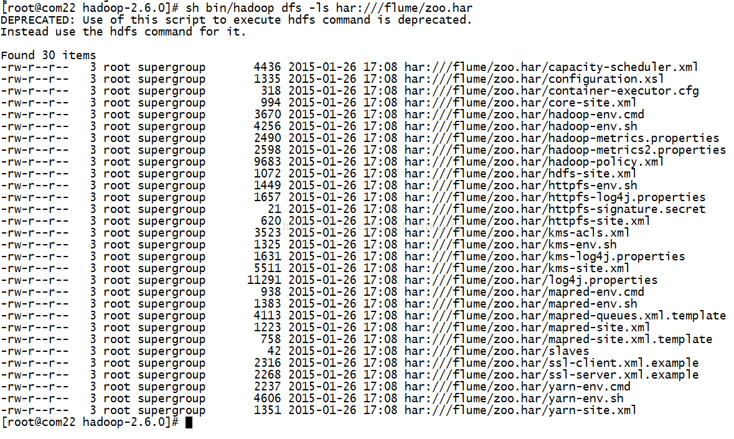Select the slaves file entry
Screen dimensions: 734x439
497,351
